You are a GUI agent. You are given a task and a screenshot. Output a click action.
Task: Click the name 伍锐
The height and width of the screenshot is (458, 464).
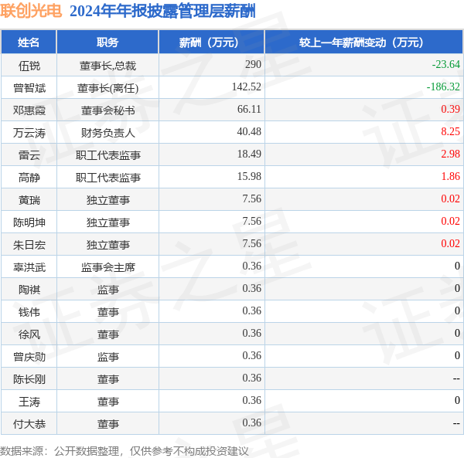tap(29, 66)
